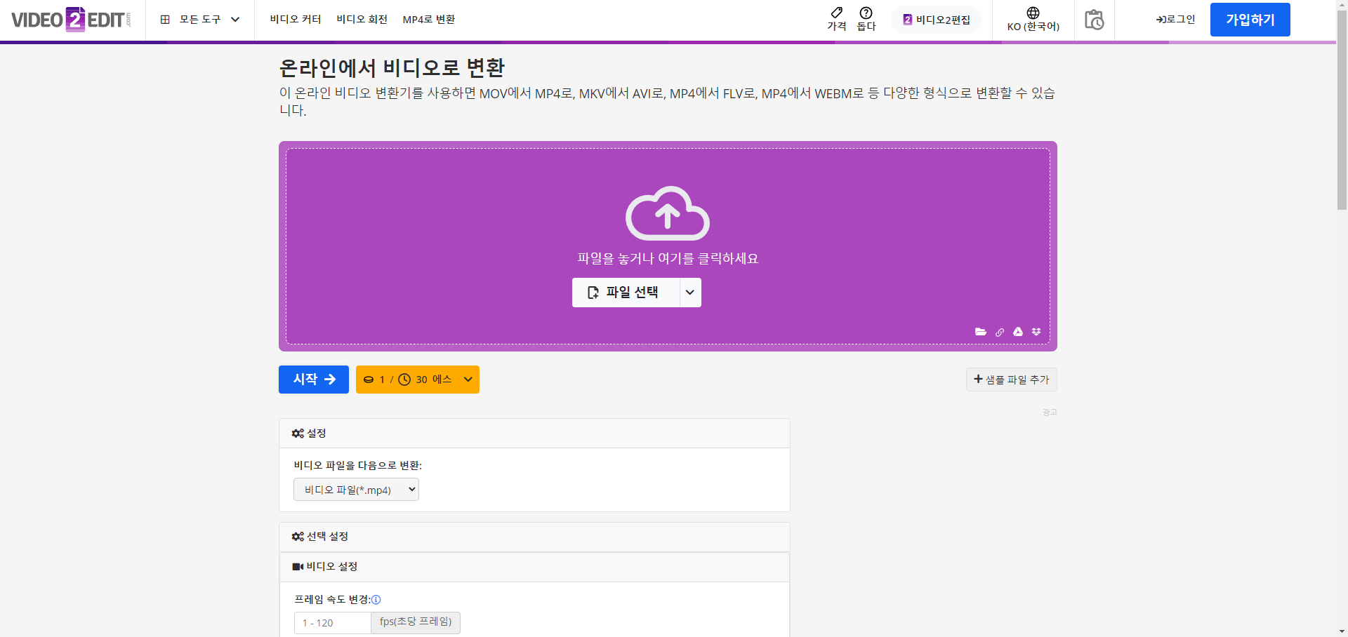Click the drop zone text 파일을 놓거나 여기를 클릭하세요

click(x=668, y=259)
